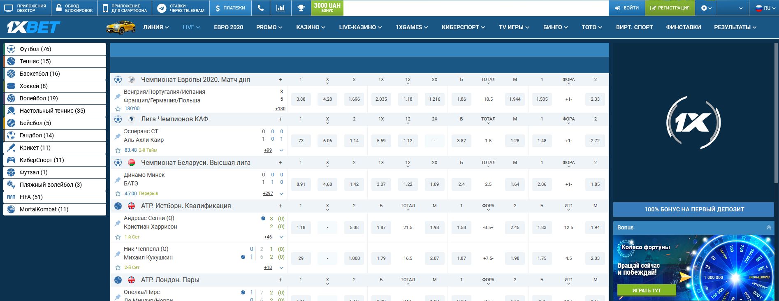Click the phone callback icon in top bar
779x301 pixels.
tap(260, 8)
